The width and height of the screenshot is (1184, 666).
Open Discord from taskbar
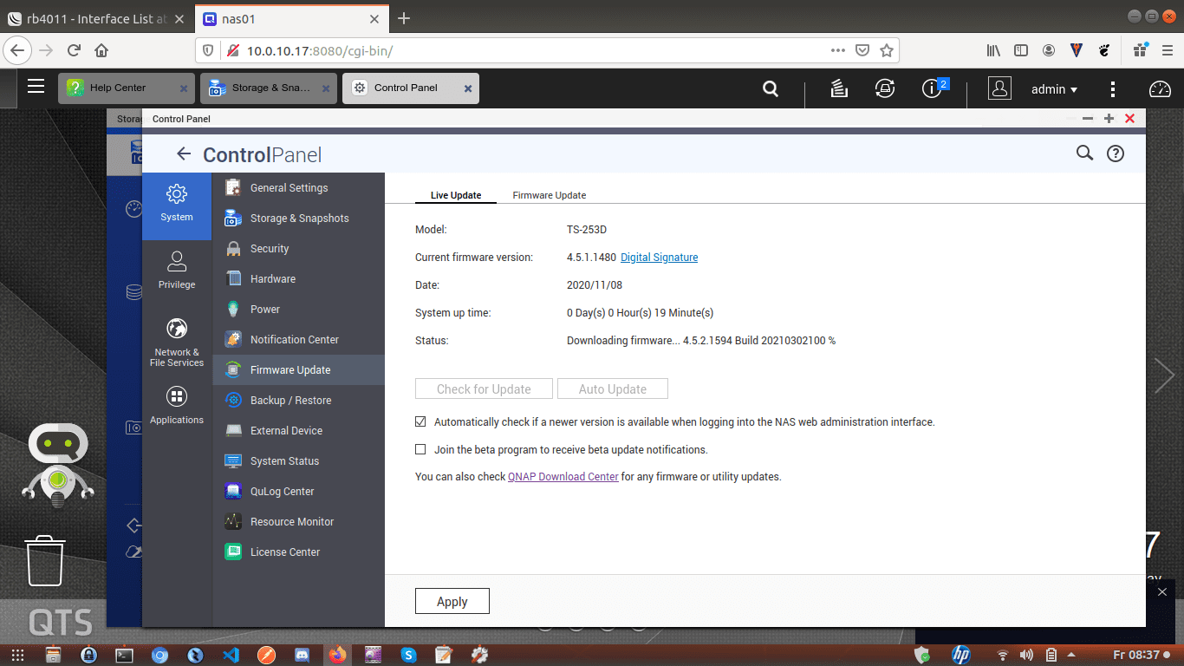(x=302, y=655)
